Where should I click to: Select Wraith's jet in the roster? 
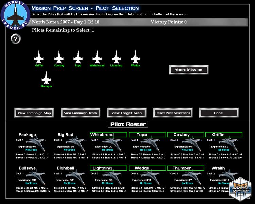(x=227, y=175)
